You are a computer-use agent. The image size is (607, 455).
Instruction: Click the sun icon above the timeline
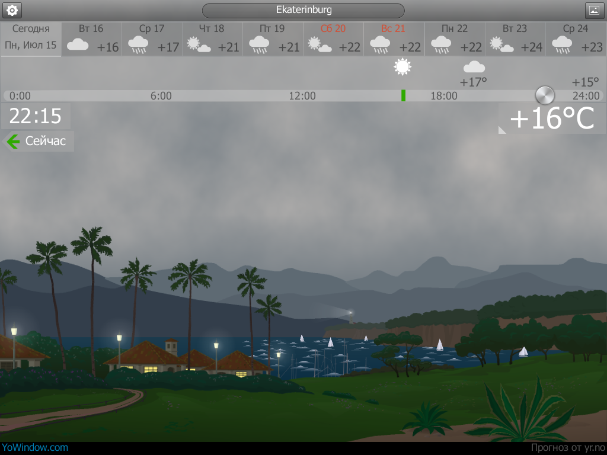402,66
